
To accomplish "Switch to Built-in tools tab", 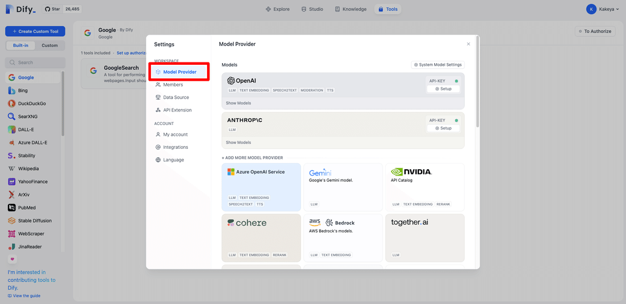I will [x=20, y=45].
